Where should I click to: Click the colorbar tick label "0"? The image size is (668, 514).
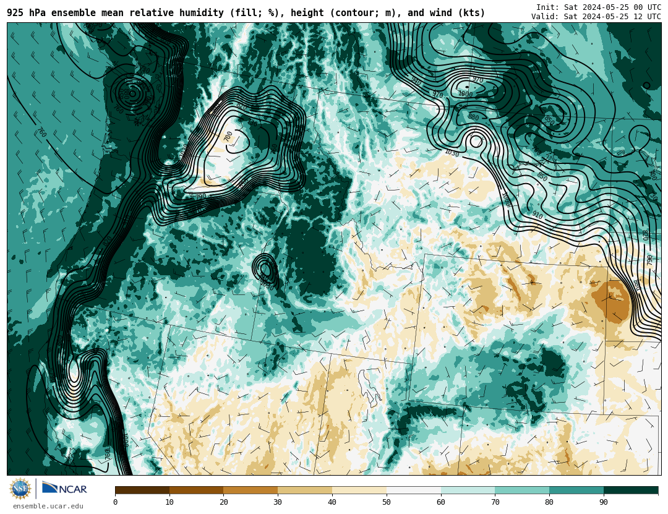click(116, 502)
